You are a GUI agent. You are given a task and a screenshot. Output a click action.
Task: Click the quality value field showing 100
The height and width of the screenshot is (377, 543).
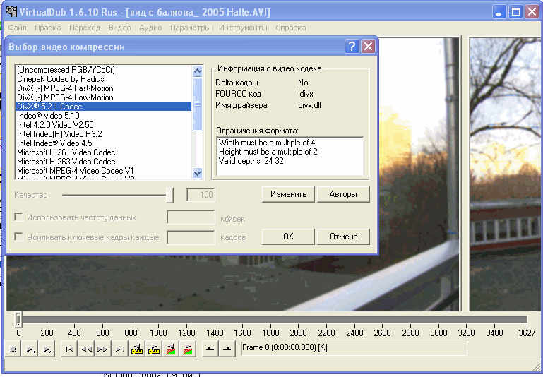point(201,195)
